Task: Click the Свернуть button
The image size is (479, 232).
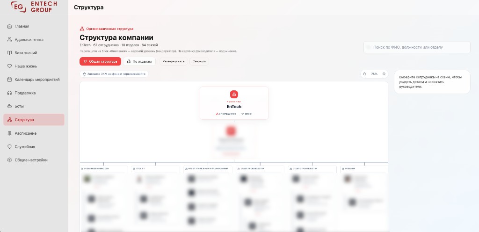Action: (x=199, y=61)
